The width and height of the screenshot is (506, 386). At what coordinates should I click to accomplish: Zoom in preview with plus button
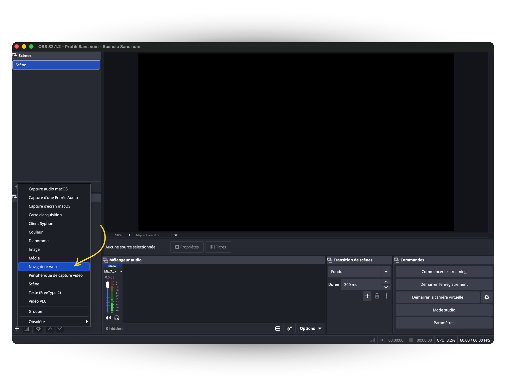click(x=129, y=235)
